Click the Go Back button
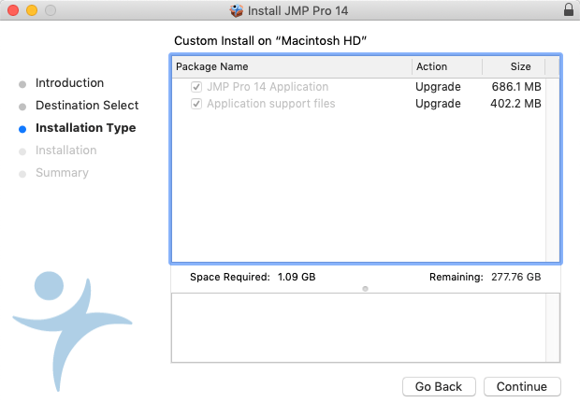 pyautogui.click(x=439, y=386)
